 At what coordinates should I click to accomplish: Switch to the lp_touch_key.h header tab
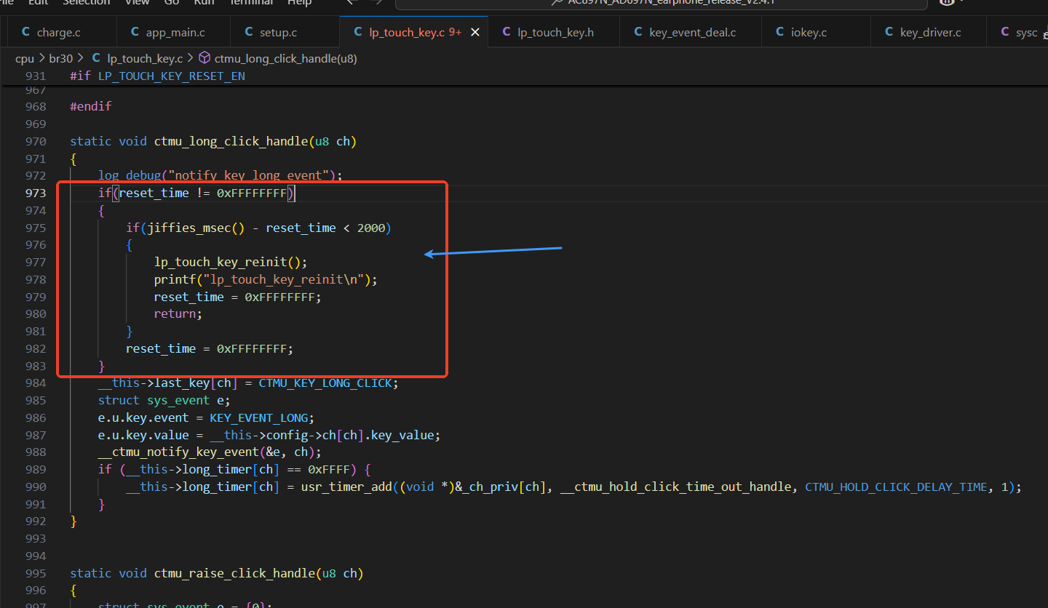(555, 32)
